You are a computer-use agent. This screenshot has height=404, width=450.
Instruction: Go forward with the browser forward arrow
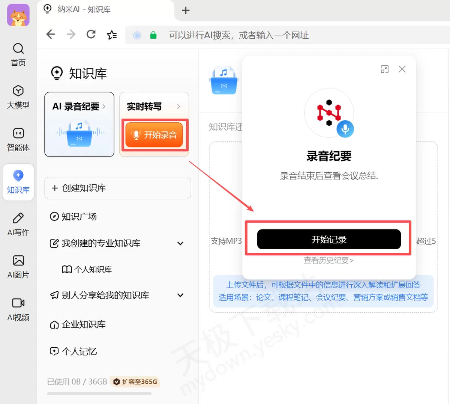(71, 35)
